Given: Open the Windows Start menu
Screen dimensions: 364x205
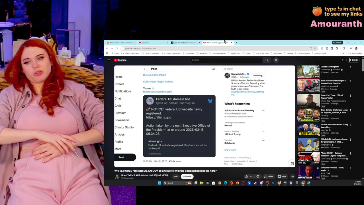Looking at the screenshot, I should pos(159,183).
